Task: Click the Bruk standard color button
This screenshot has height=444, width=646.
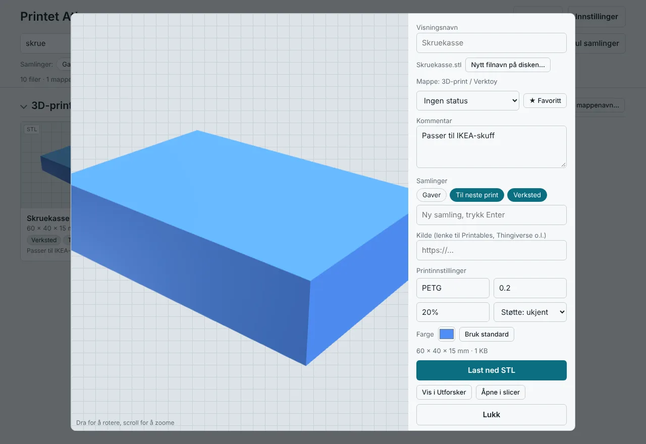Action: coord(487,334)
